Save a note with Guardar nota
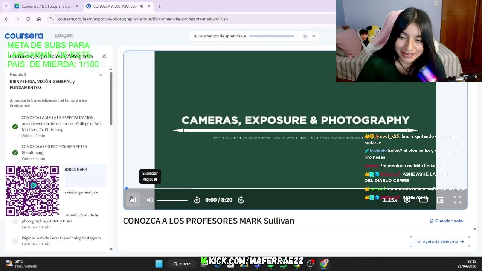482x271 pixels. pos(446,221)
